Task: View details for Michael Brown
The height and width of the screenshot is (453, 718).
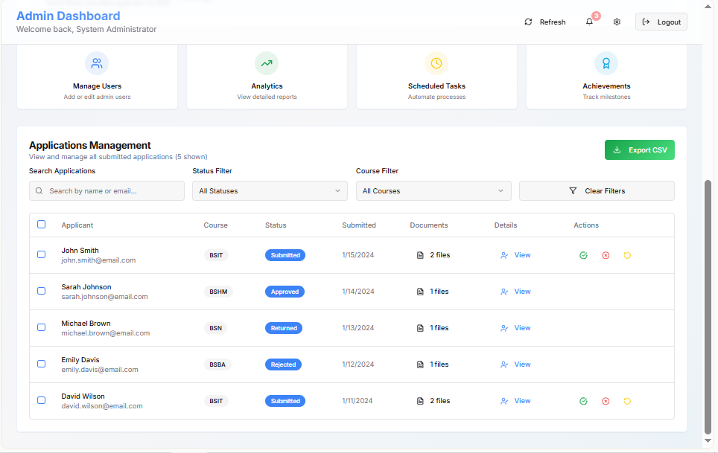Action: 516,328
